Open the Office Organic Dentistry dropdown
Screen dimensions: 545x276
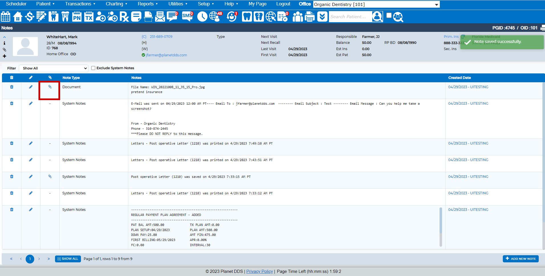376,4
